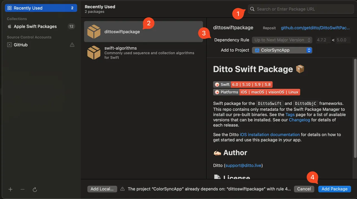The width and height of the screenshot is (357, 199).
Task: Add a collection with the plus icon
Action: pos(10,189)
